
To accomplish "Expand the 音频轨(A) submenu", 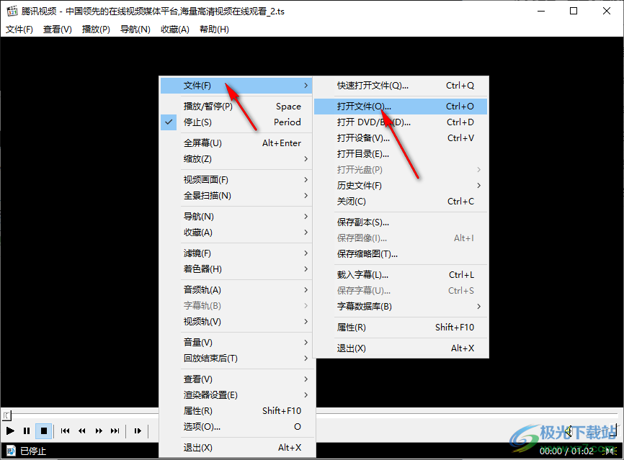I will [236, 290].
